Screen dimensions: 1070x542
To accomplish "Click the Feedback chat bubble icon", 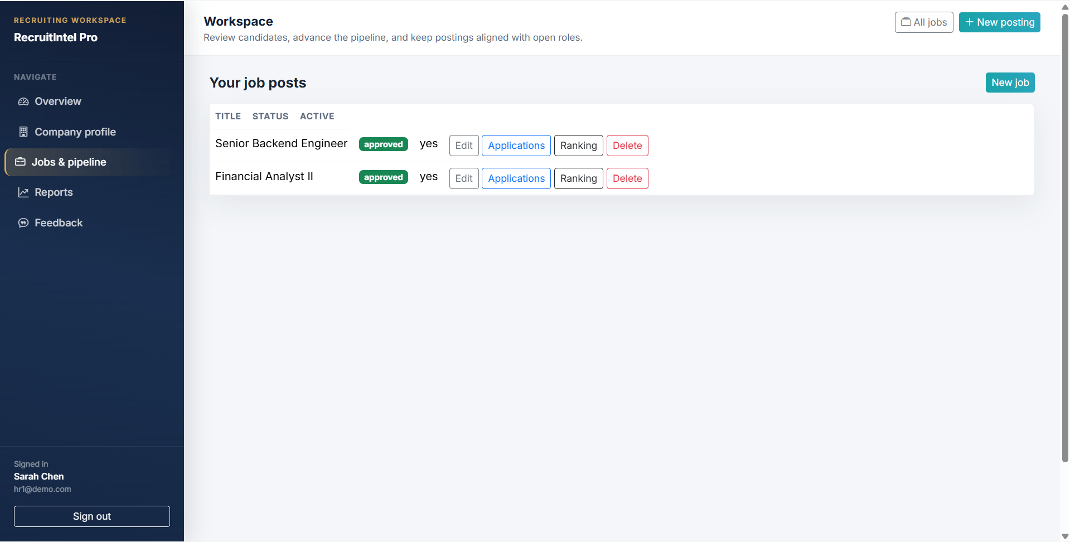I will 23,223.
